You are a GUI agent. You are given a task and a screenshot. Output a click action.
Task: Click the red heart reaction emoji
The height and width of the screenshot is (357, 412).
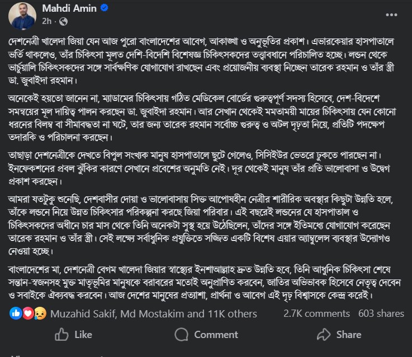point(28,314)
